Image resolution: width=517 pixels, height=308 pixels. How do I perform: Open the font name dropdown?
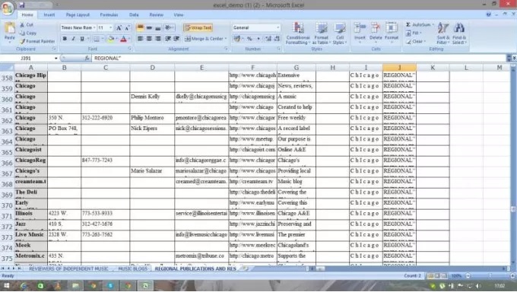pos(94,27)
